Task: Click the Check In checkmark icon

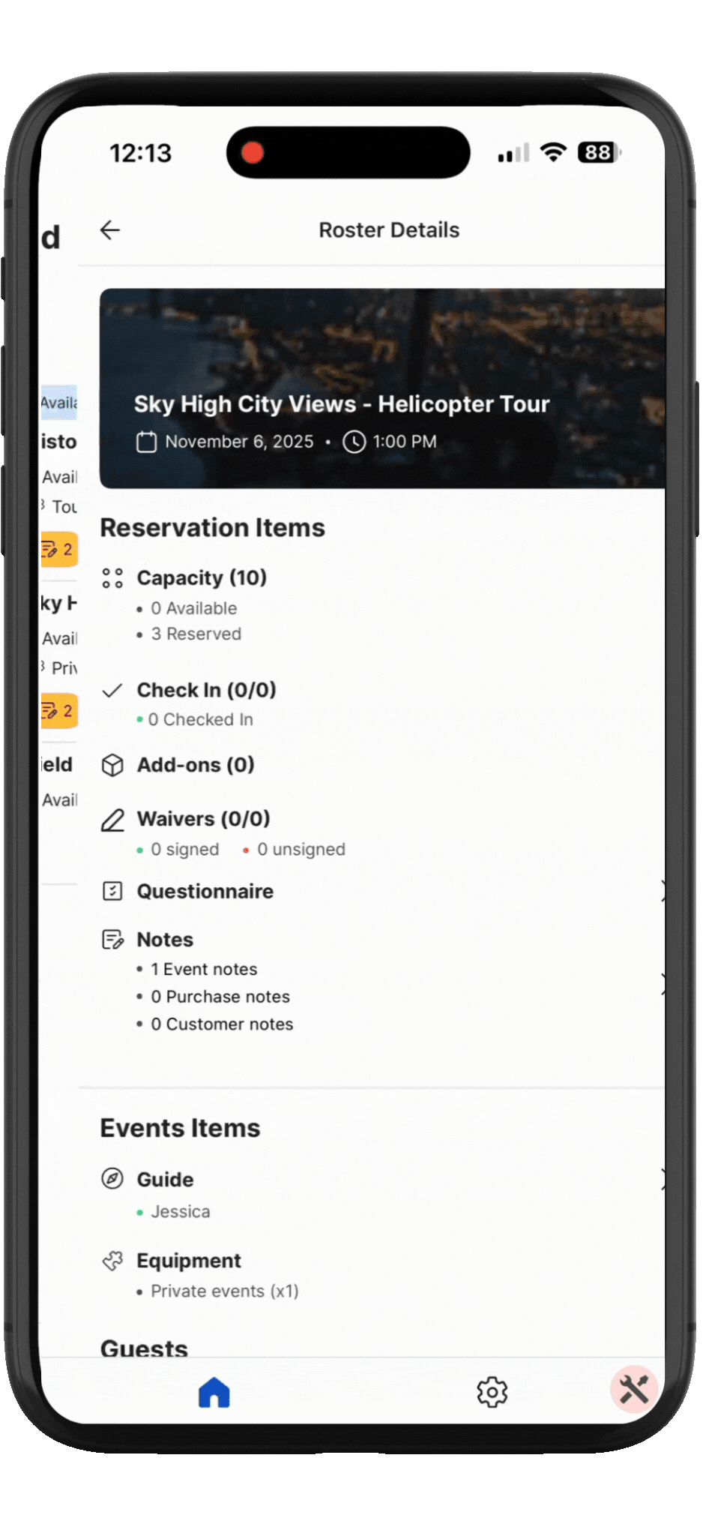Action: click(x=112, y=690)
